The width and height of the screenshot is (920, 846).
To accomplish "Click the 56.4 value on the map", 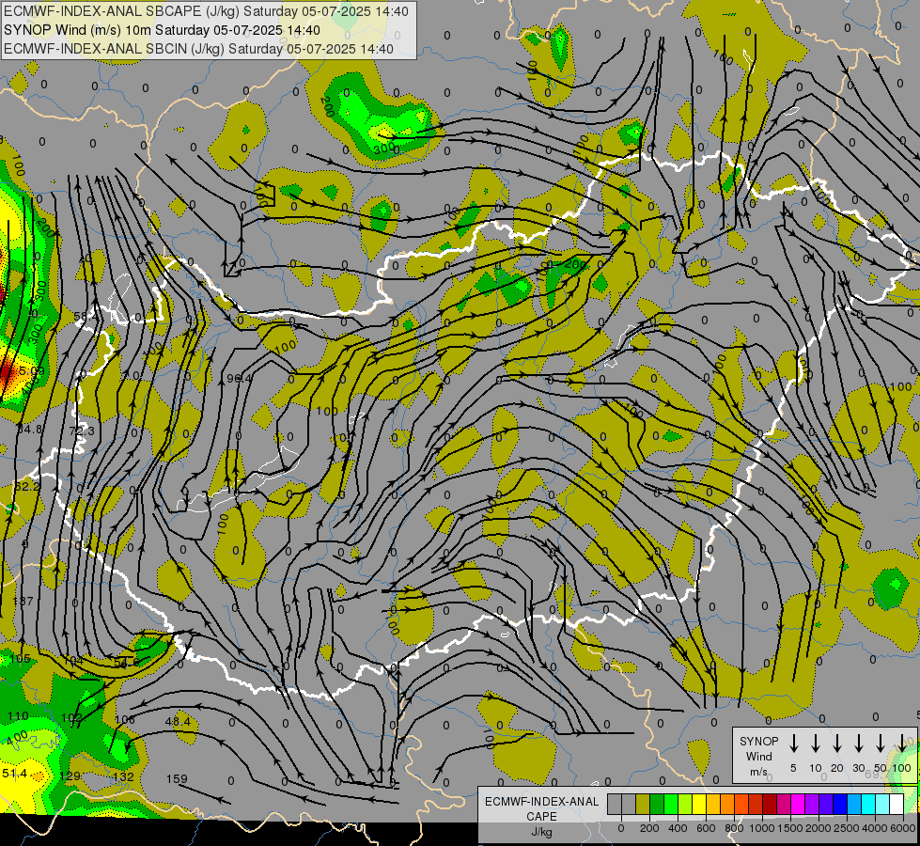I will coord(86,317).
